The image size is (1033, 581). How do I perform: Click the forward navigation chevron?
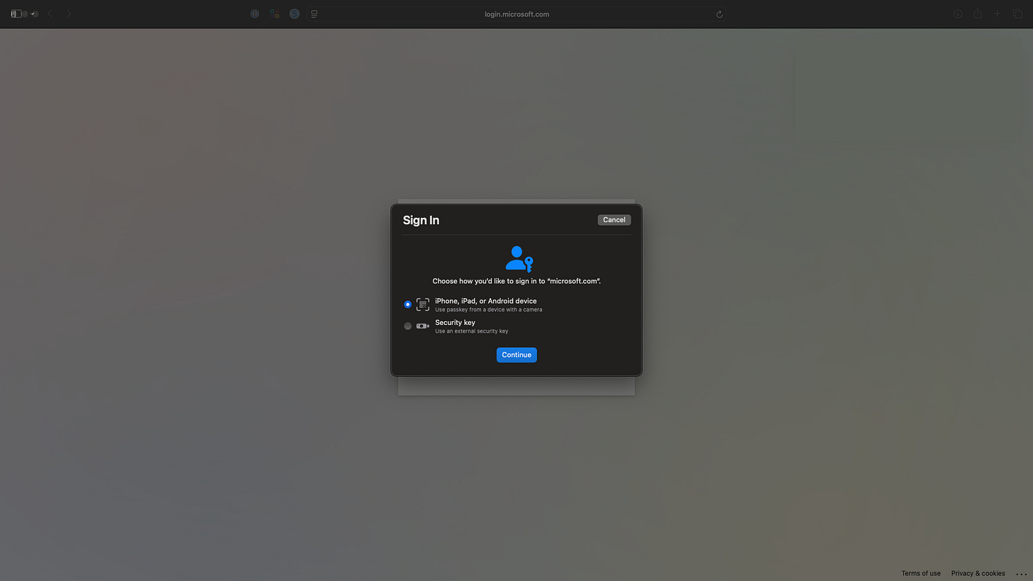coord(68,13)
